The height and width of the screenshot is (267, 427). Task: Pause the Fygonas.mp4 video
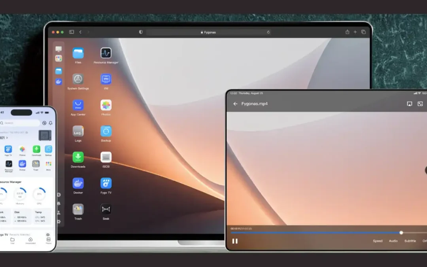point(235,241)
